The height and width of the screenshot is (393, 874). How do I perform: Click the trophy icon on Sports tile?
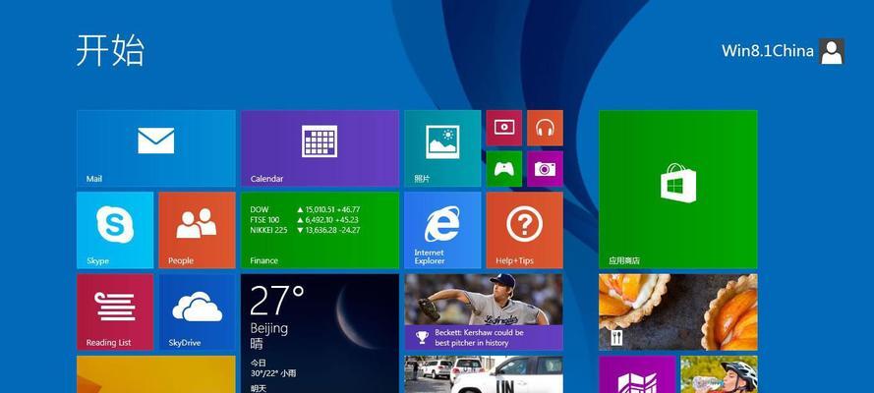422,337
